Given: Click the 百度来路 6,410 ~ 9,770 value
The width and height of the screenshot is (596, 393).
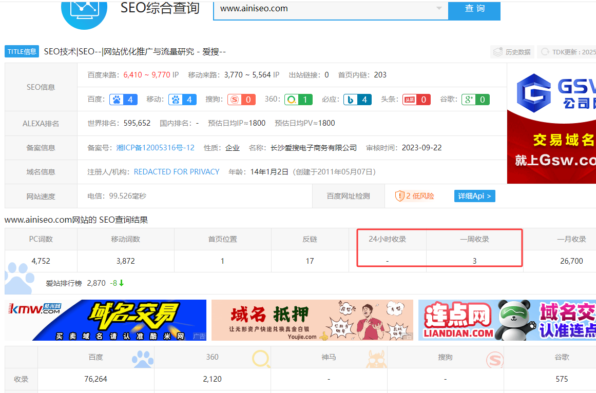Looking at the screenshot, I should click(x=147, y=75).
